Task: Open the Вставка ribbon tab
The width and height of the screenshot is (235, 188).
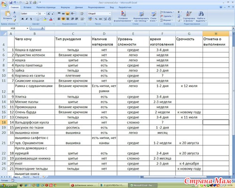Action: point(27,8)
